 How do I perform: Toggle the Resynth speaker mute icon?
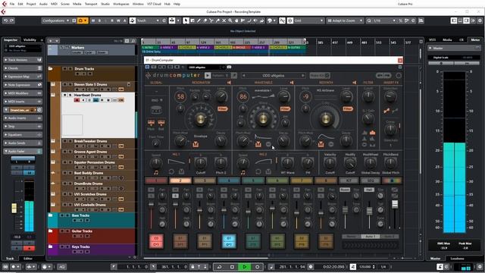354,83
